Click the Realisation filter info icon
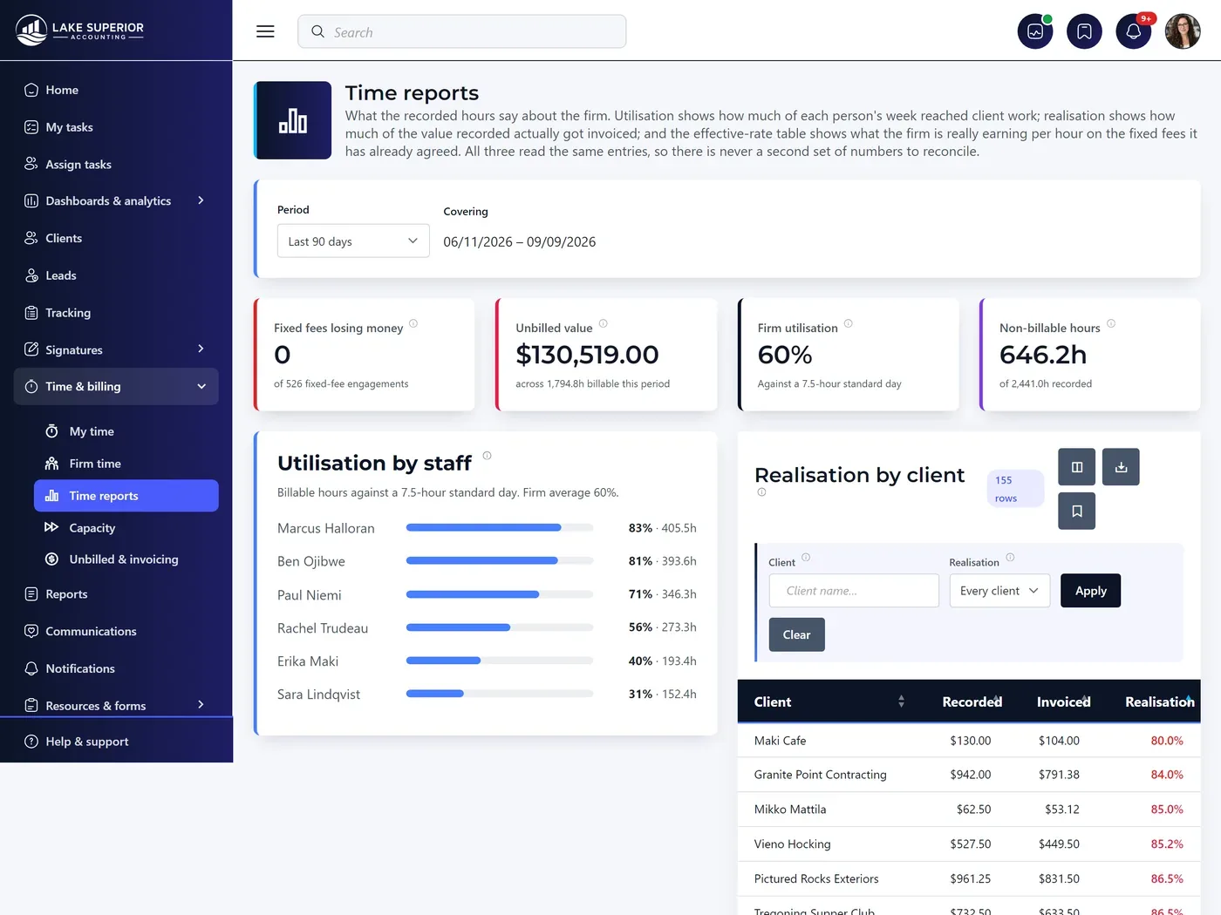 [1010, 558]
